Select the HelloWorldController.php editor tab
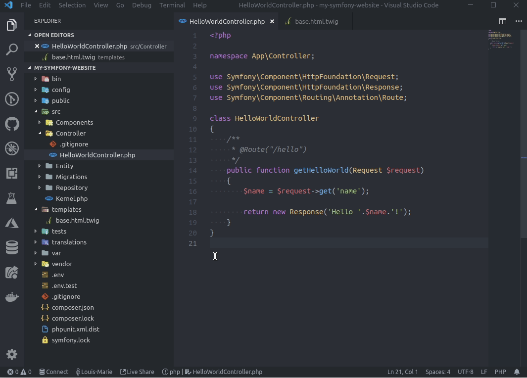 (x=227, y=21)
